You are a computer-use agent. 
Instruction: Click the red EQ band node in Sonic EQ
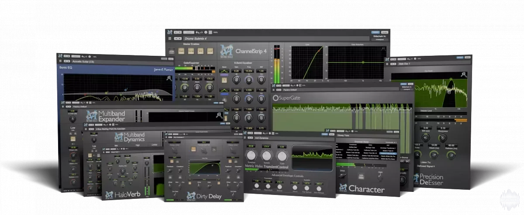coord(85,95)
